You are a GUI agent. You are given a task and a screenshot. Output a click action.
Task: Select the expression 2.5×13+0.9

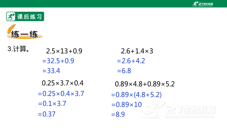pyautogui.click(x=64, y=51)
